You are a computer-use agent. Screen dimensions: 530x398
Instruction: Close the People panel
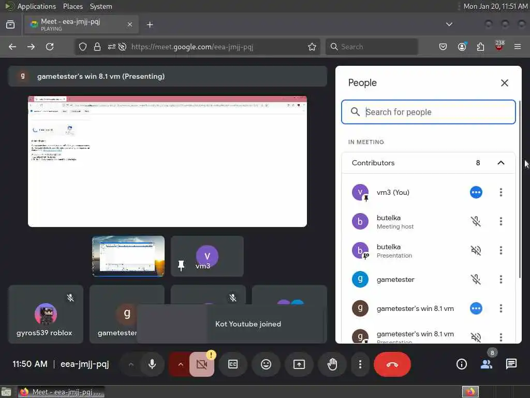(x=504, y=83)
